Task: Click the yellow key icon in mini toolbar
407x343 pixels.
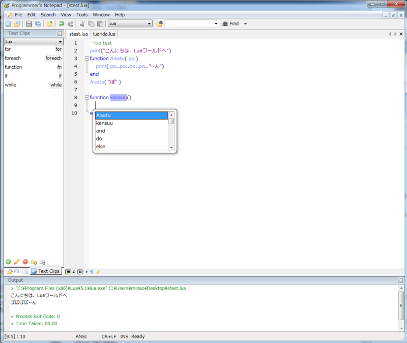Action: pyautogui.click(x=98, y=272)
